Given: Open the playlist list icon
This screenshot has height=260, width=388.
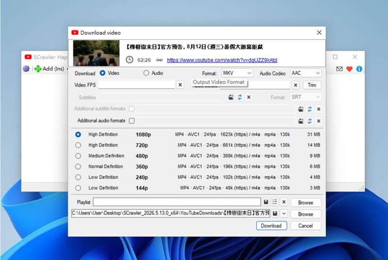Looking at the screenshot, I should point(275,202).
